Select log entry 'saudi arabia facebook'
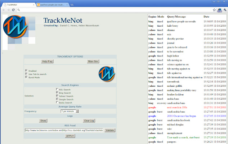228x144 pixels. (x=179, y=120)
